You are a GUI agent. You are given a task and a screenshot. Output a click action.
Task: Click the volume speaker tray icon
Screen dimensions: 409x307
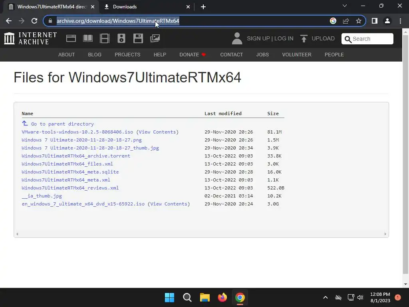(x=360, y=297)
